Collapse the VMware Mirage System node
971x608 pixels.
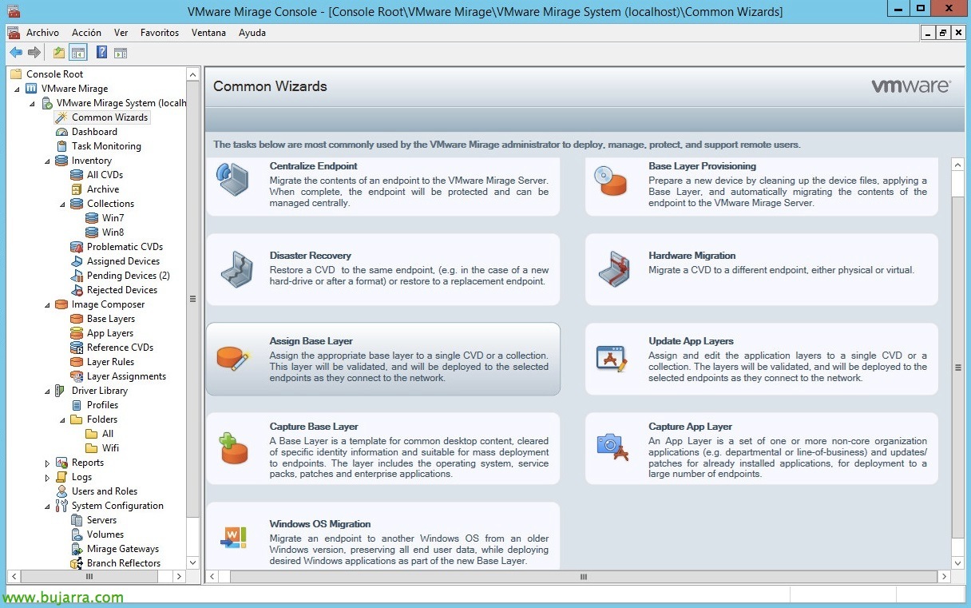pyautogui.click(x=33, y=103)
